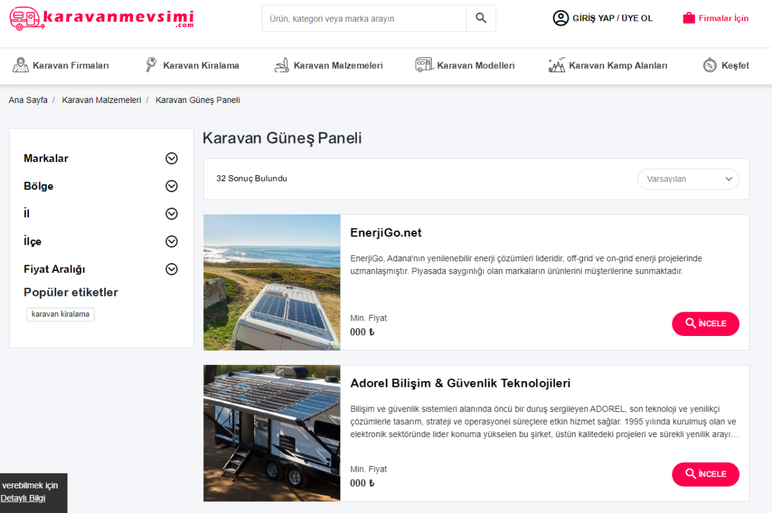This screenshot has width=772, height=513.
Task: Click the magnifier search button
Action: pyautogui.click(x=481, y=18)
